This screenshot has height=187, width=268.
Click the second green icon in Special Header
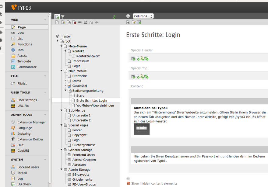coord(137,58)
